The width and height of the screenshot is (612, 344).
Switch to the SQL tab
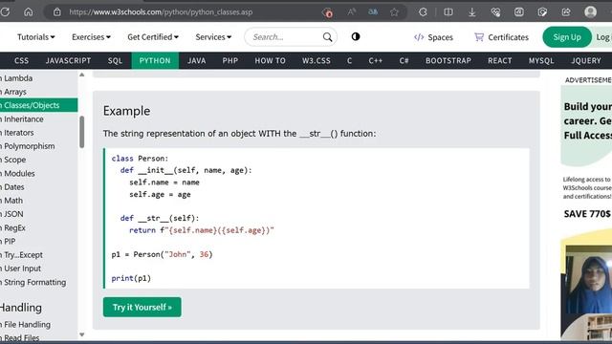(115, 60)
